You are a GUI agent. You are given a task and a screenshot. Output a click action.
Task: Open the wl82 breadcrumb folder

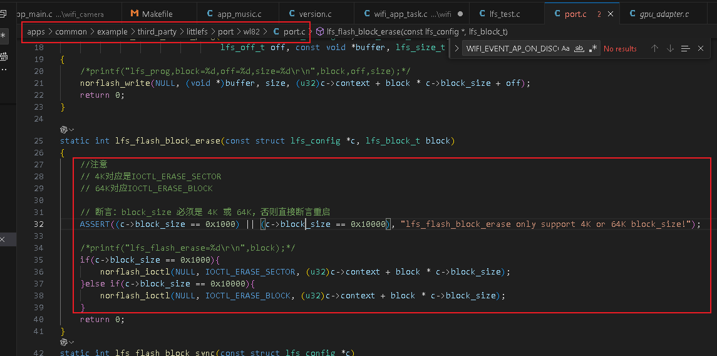coord(252,31)
